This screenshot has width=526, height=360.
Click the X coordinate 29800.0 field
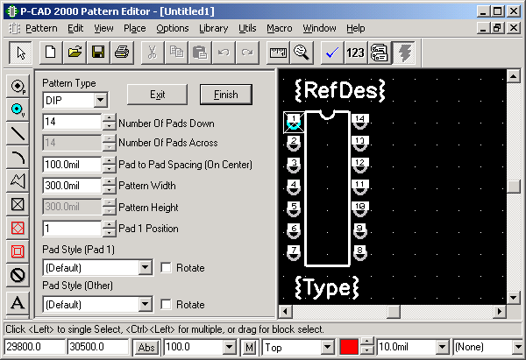pos(34,347)
